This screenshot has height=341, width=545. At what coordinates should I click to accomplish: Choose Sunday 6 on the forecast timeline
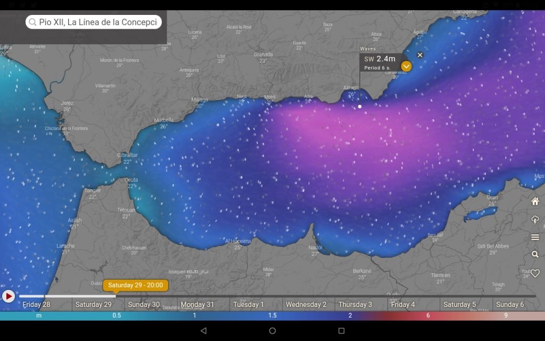point(510,305)
